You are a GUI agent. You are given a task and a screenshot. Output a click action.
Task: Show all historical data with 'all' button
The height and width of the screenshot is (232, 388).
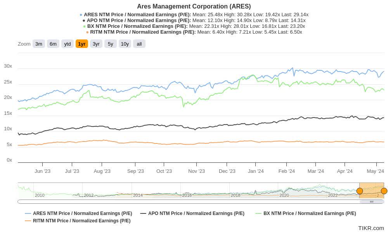coord(139,44)
